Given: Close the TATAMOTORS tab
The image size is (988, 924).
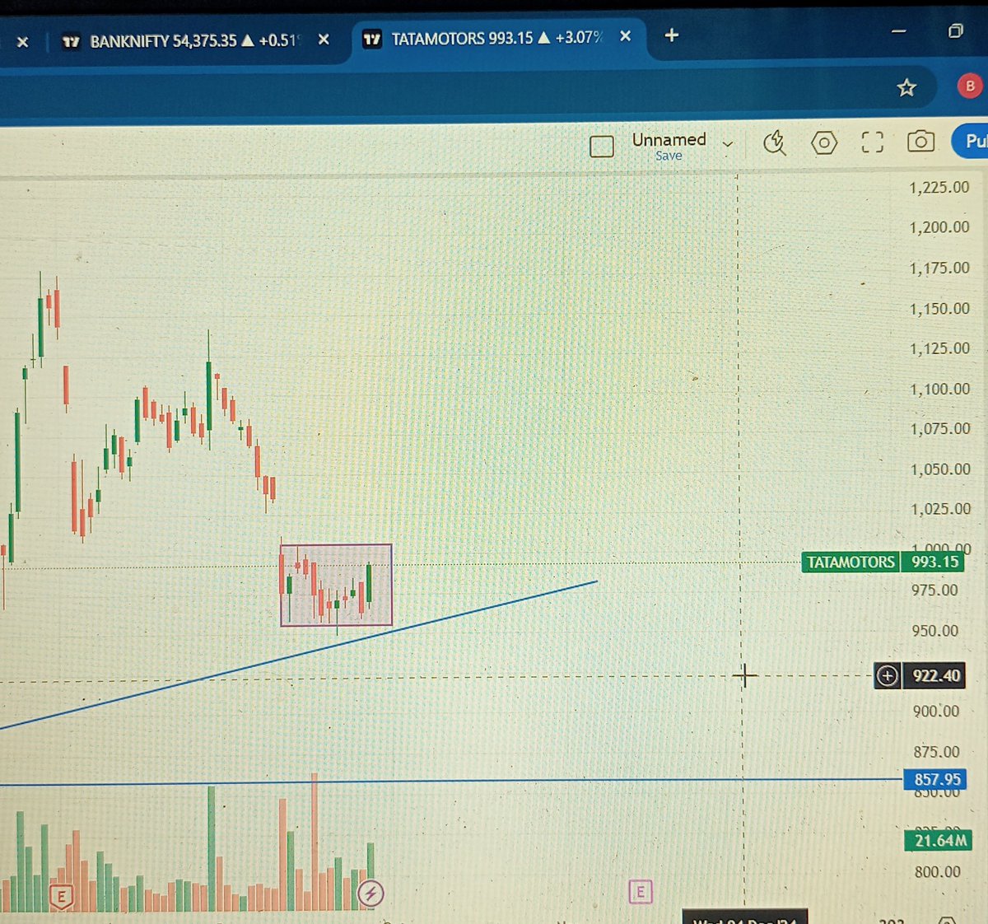Looking at the screenshot, I should (626, 36).
